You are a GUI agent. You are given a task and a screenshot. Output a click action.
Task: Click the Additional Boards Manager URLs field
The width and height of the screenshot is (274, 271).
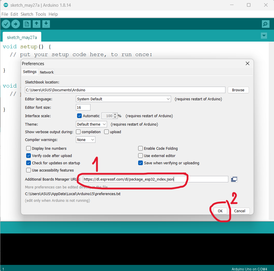[156, 179]
